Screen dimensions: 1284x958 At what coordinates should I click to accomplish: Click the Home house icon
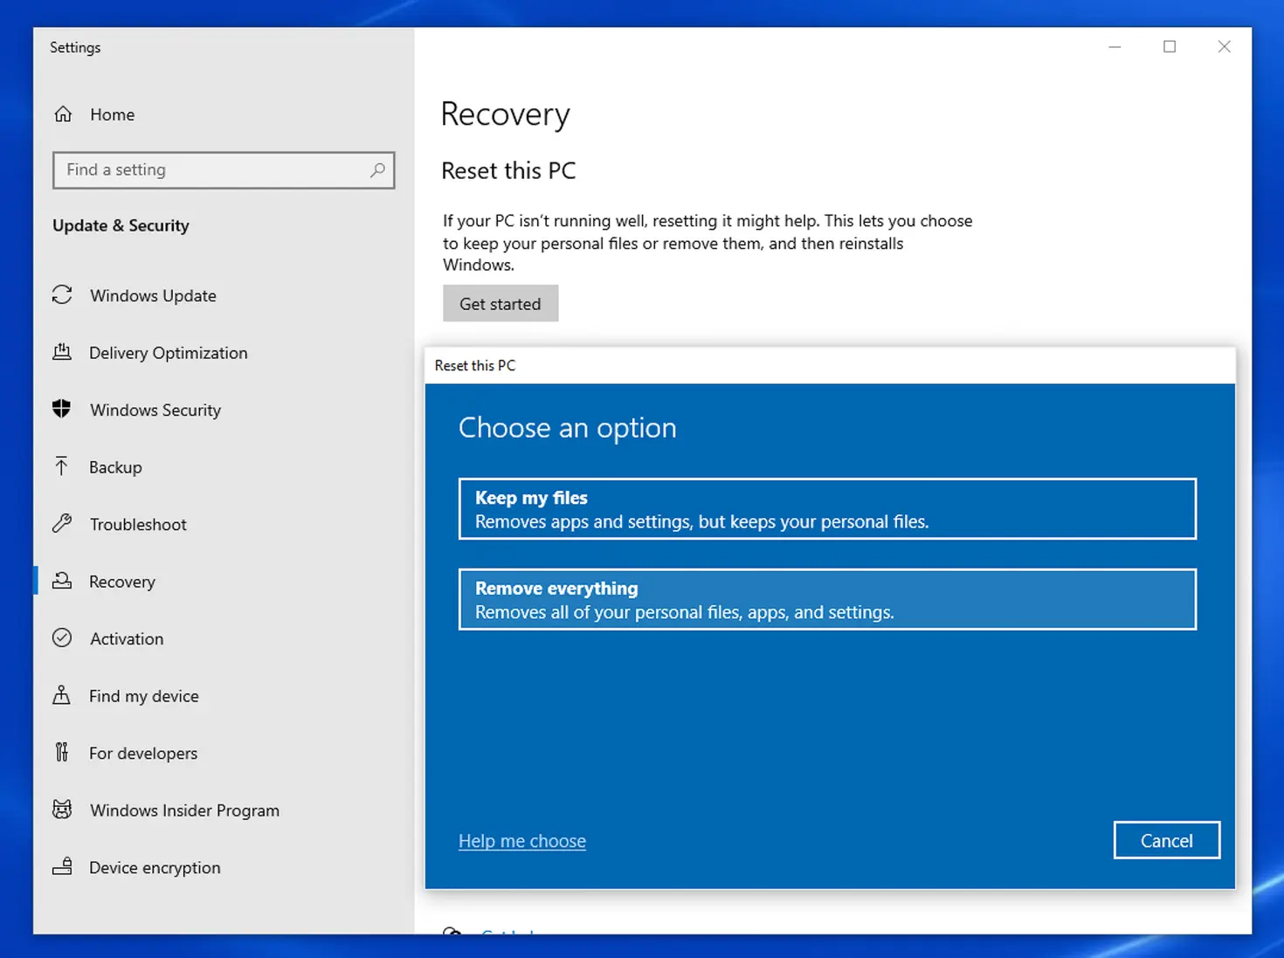(x=63, y=114)
